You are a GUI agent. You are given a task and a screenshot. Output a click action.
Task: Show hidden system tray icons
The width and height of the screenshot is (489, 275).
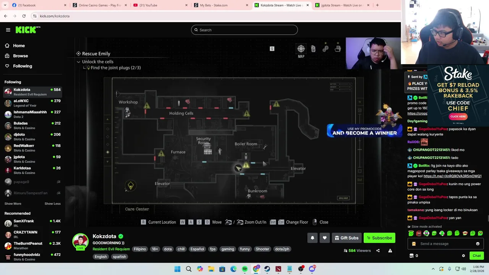tap(433, 269)
